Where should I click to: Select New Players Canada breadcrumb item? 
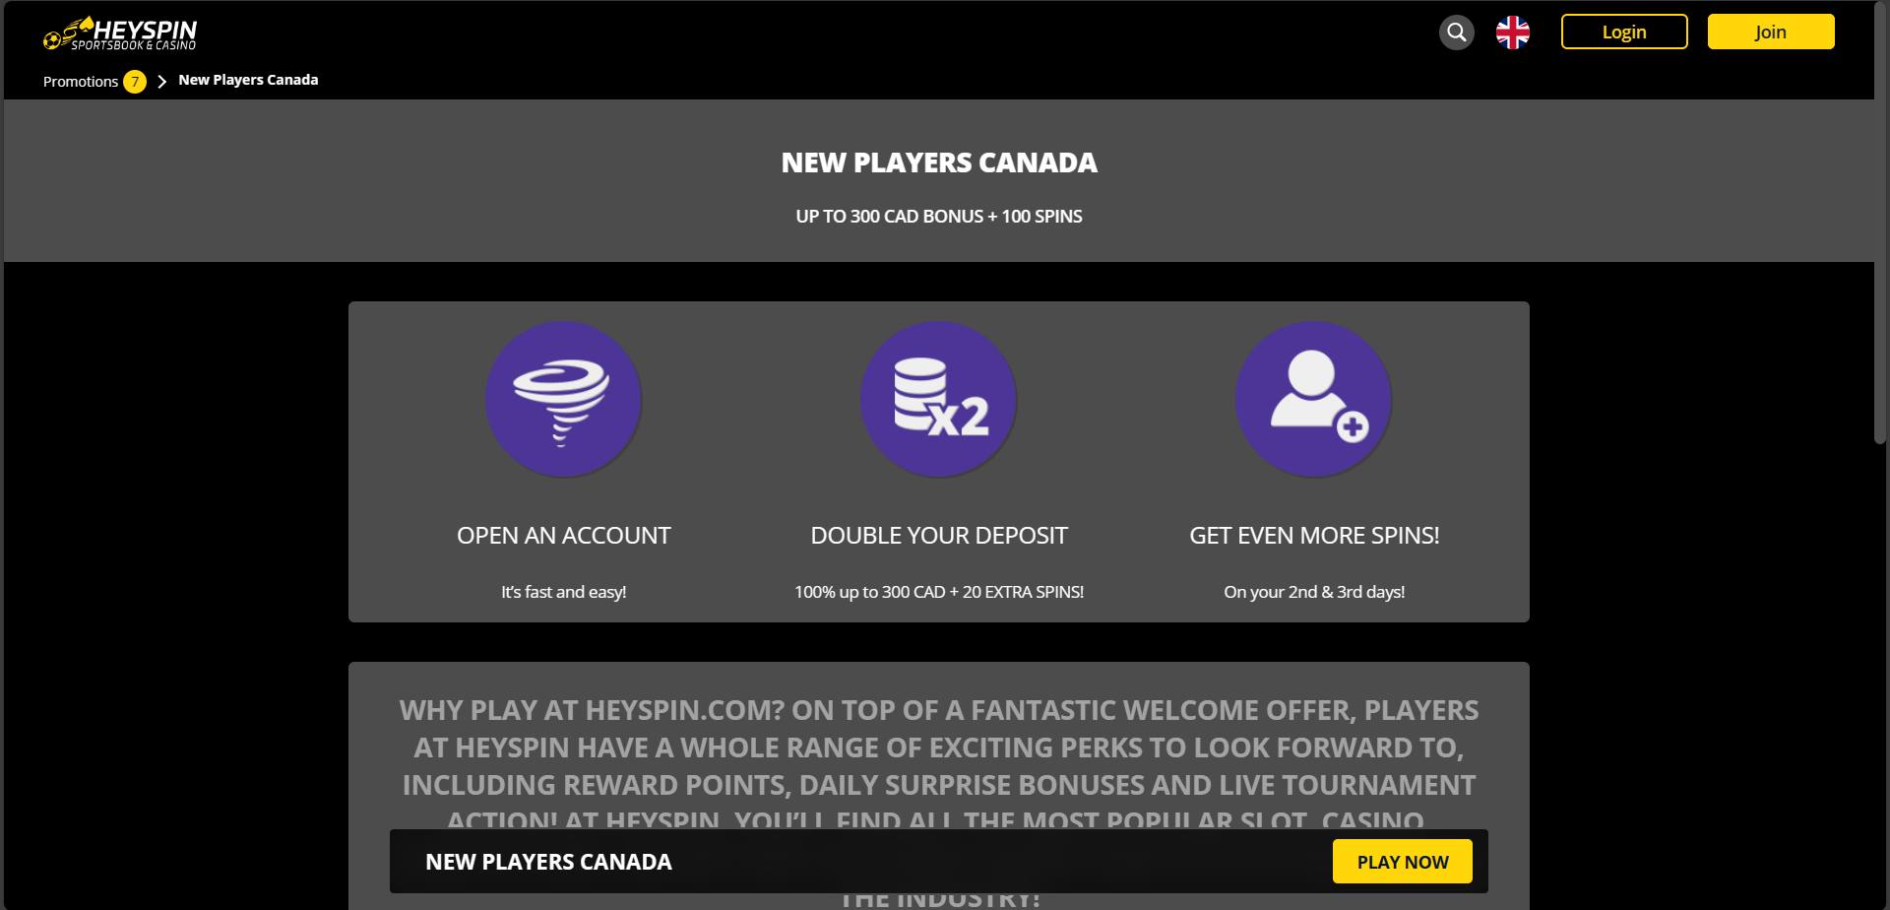[248, 80]
